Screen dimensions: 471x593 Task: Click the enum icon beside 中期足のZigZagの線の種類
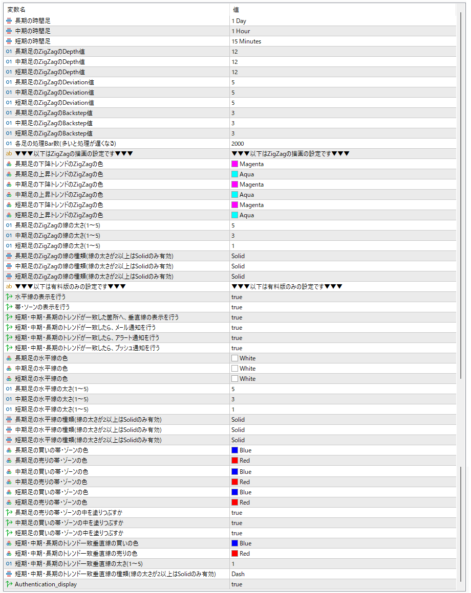(9, 266)
